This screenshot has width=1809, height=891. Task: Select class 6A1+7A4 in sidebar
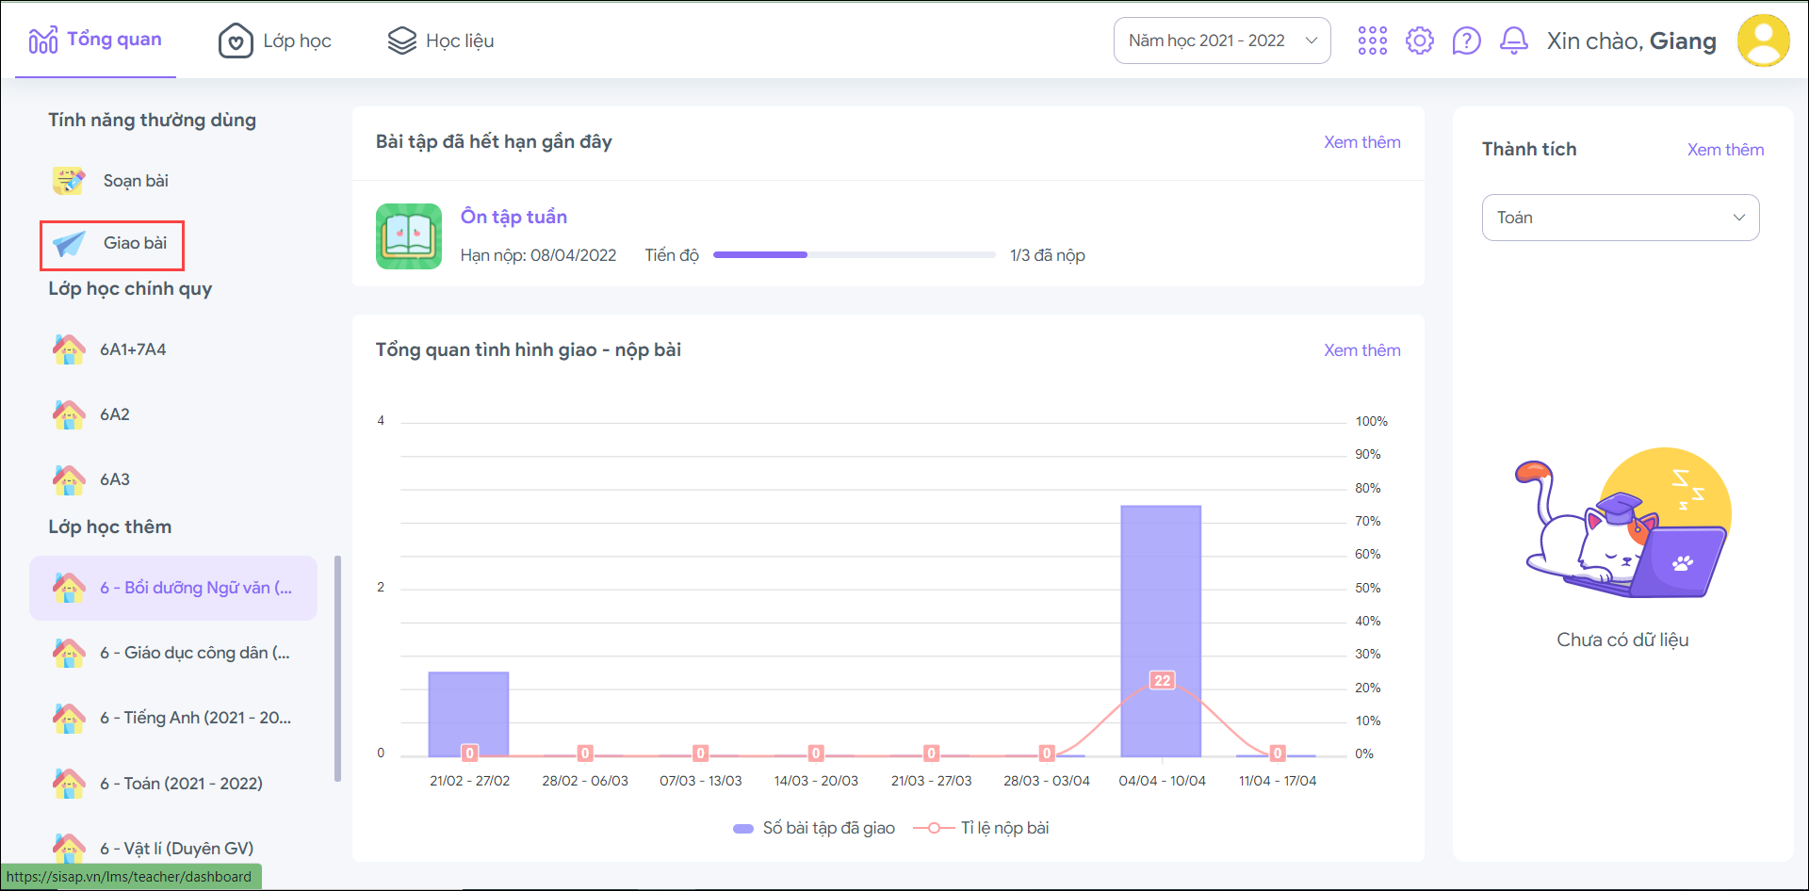(x=133, y=349)
